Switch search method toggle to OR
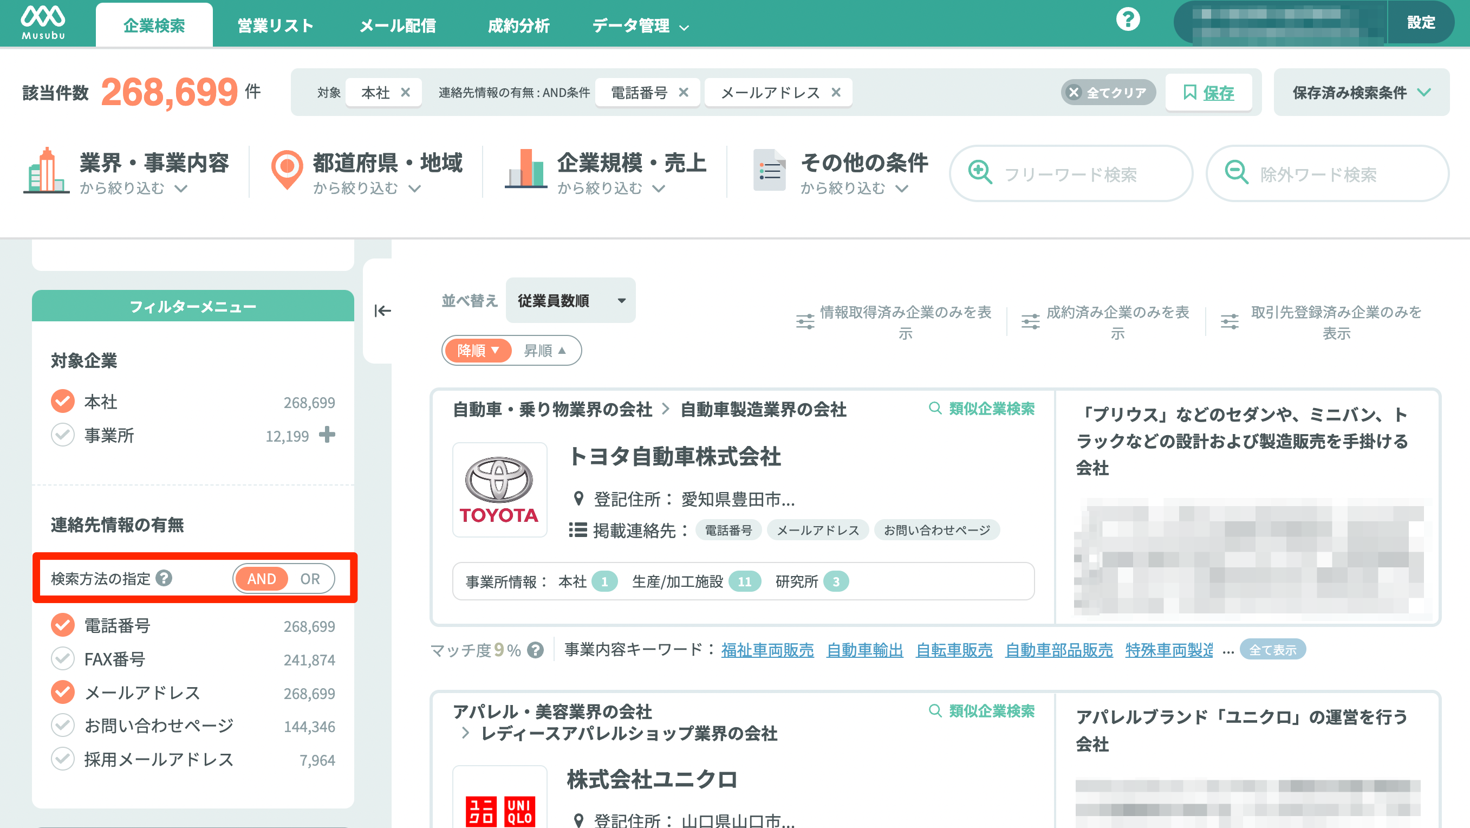This screenshot has width=1470, height=828. point(310,579)
